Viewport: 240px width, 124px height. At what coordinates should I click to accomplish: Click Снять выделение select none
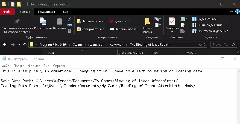207,25
